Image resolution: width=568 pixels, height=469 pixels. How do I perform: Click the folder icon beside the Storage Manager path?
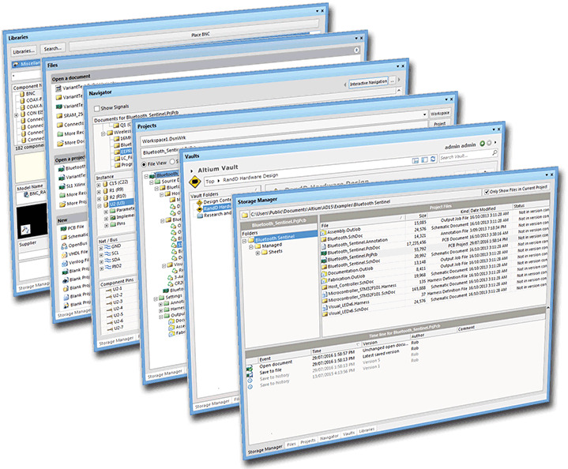coord(245,215)
